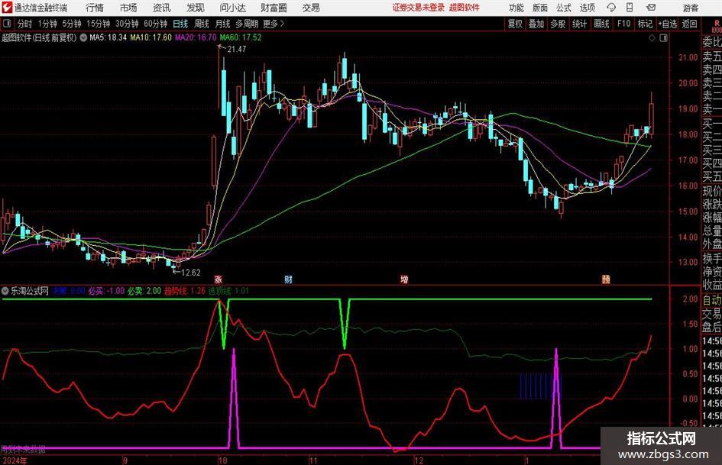Open the 资讯 menu
722x465 pixels.
click(162, 8)
